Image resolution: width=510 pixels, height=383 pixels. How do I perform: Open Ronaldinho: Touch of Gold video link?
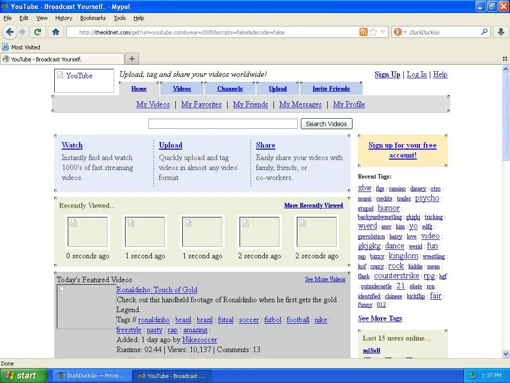pos(157,290)
